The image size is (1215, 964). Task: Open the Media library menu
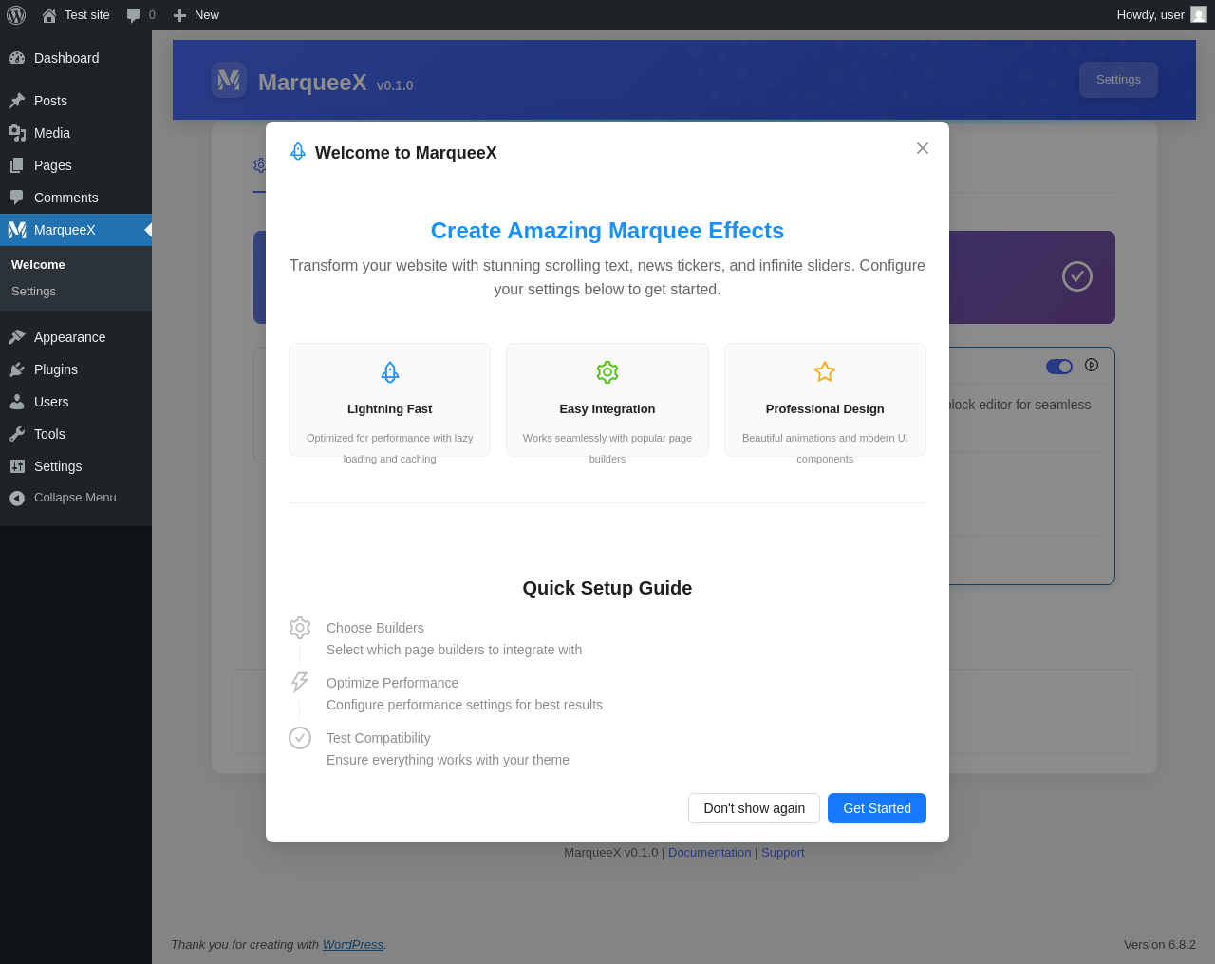(x=76, y=133)
